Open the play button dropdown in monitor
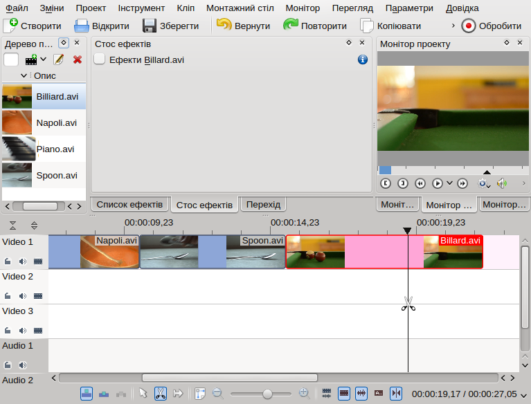 pos(450,183)
